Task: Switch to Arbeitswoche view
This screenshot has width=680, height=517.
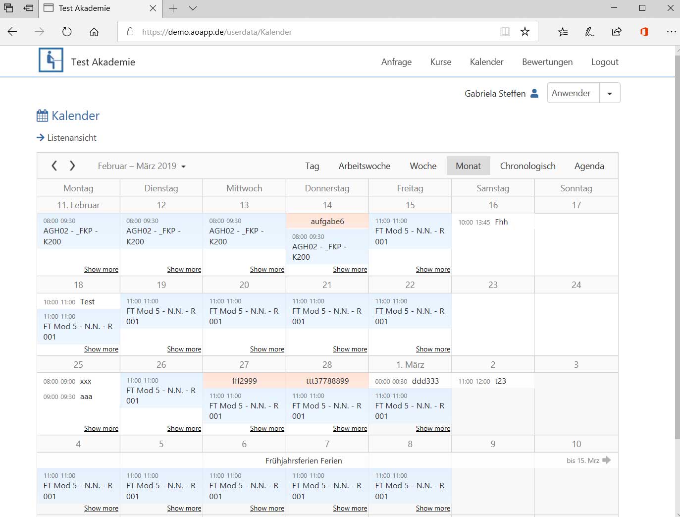Action: click(365, 166)
